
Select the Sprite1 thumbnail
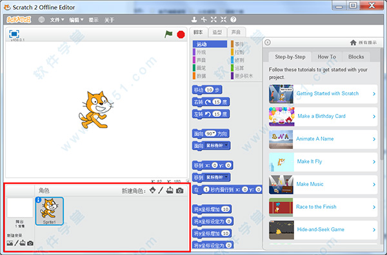pos(50,211)
